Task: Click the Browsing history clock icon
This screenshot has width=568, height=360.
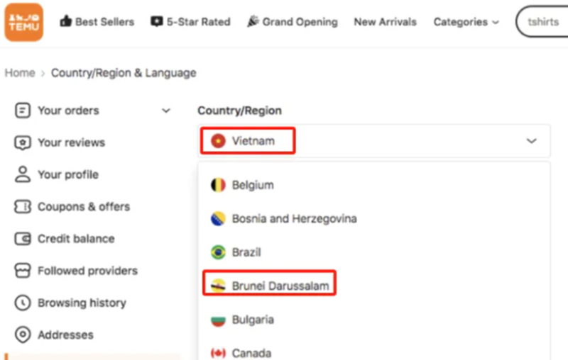Action: (23, 303)
